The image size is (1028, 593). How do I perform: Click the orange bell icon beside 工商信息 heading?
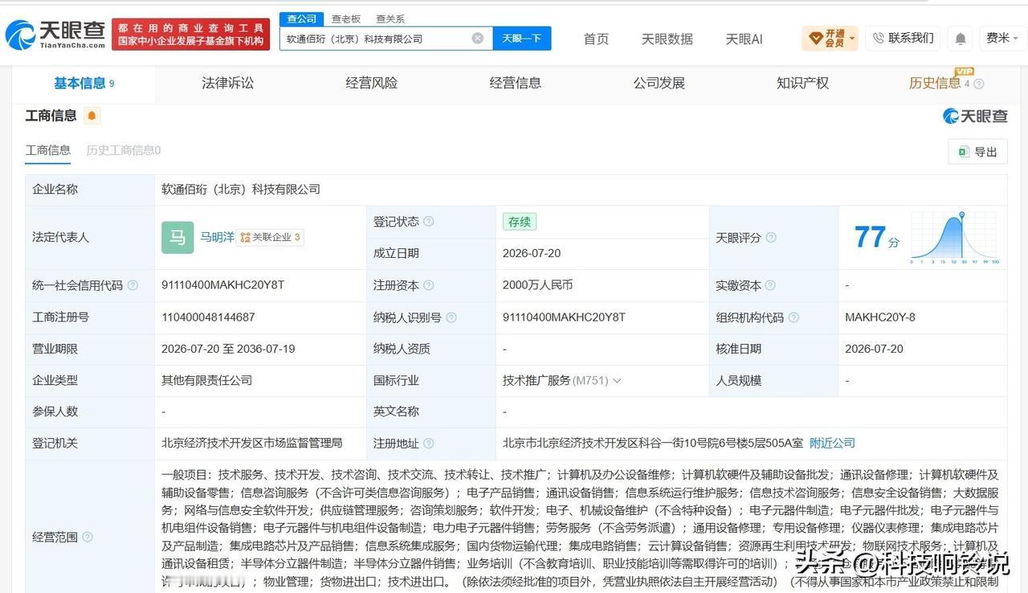click(x=92, y=116)
